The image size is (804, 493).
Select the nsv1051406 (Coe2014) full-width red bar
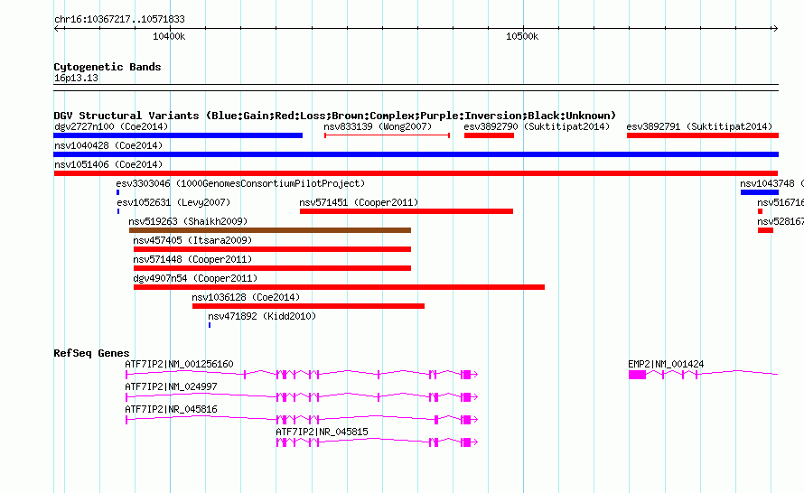(x=416, y=173)
